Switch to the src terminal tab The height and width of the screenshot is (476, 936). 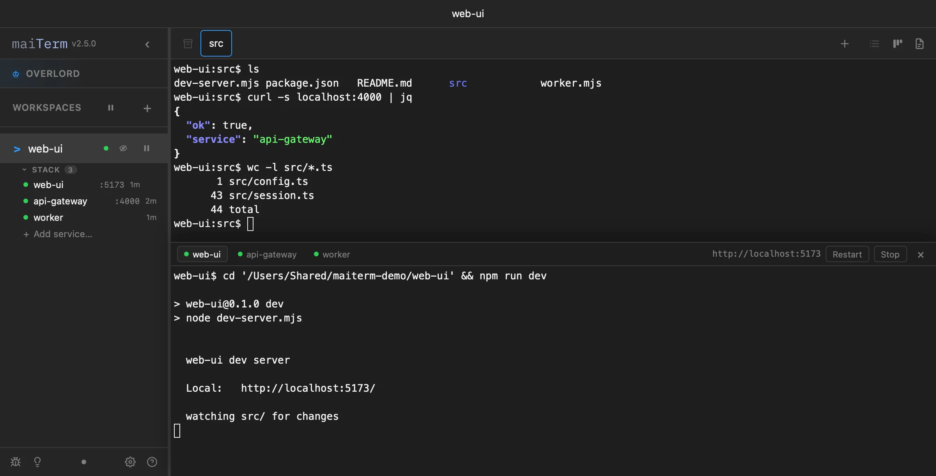tap(216, 43)
